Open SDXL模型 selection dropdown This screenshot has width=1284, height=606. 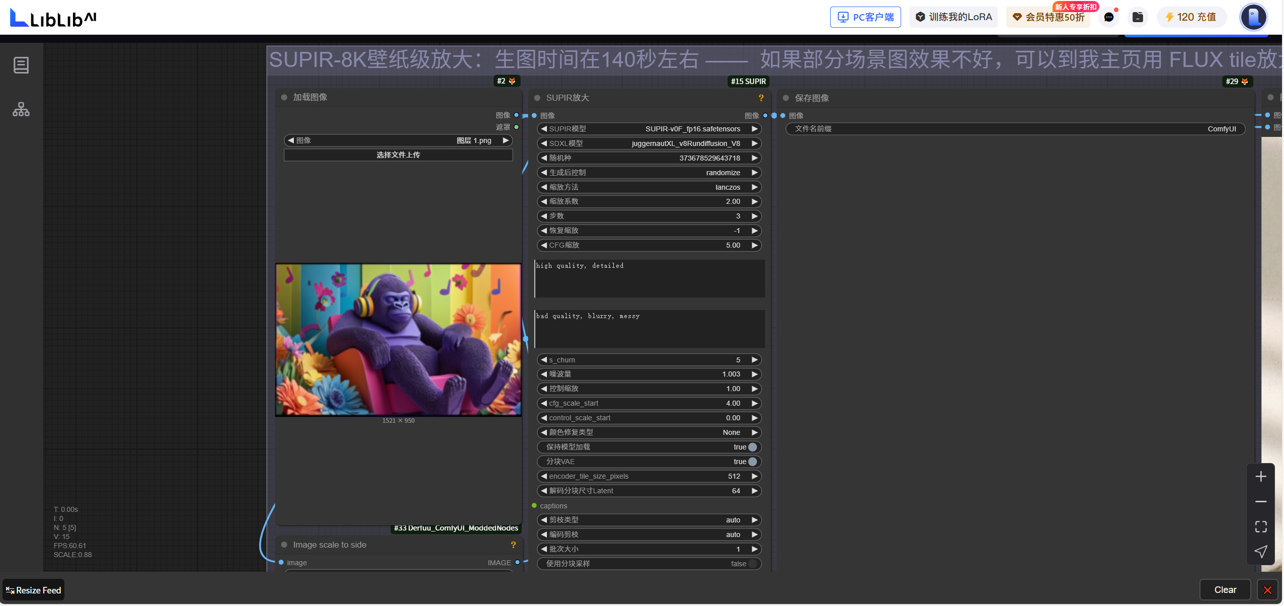(649, 143)
